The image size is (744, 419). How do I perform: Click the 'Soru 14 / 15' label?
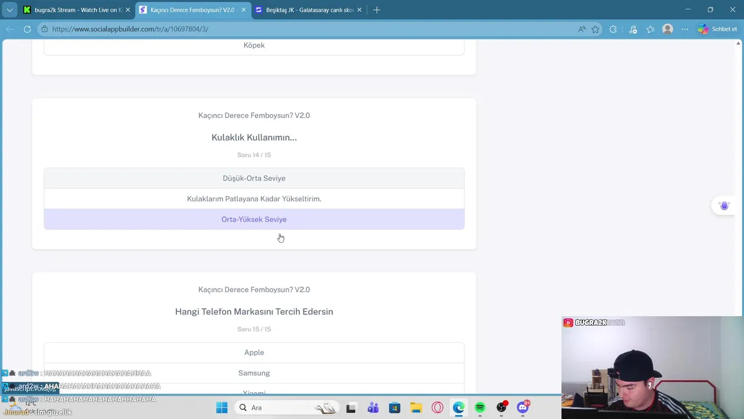(x=254, y=155)
